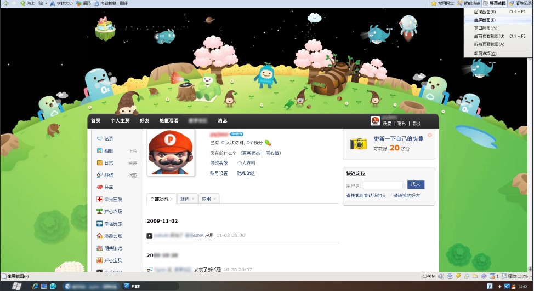
Task: Click 发表 next to 日志
Action: tap(133, 163)
